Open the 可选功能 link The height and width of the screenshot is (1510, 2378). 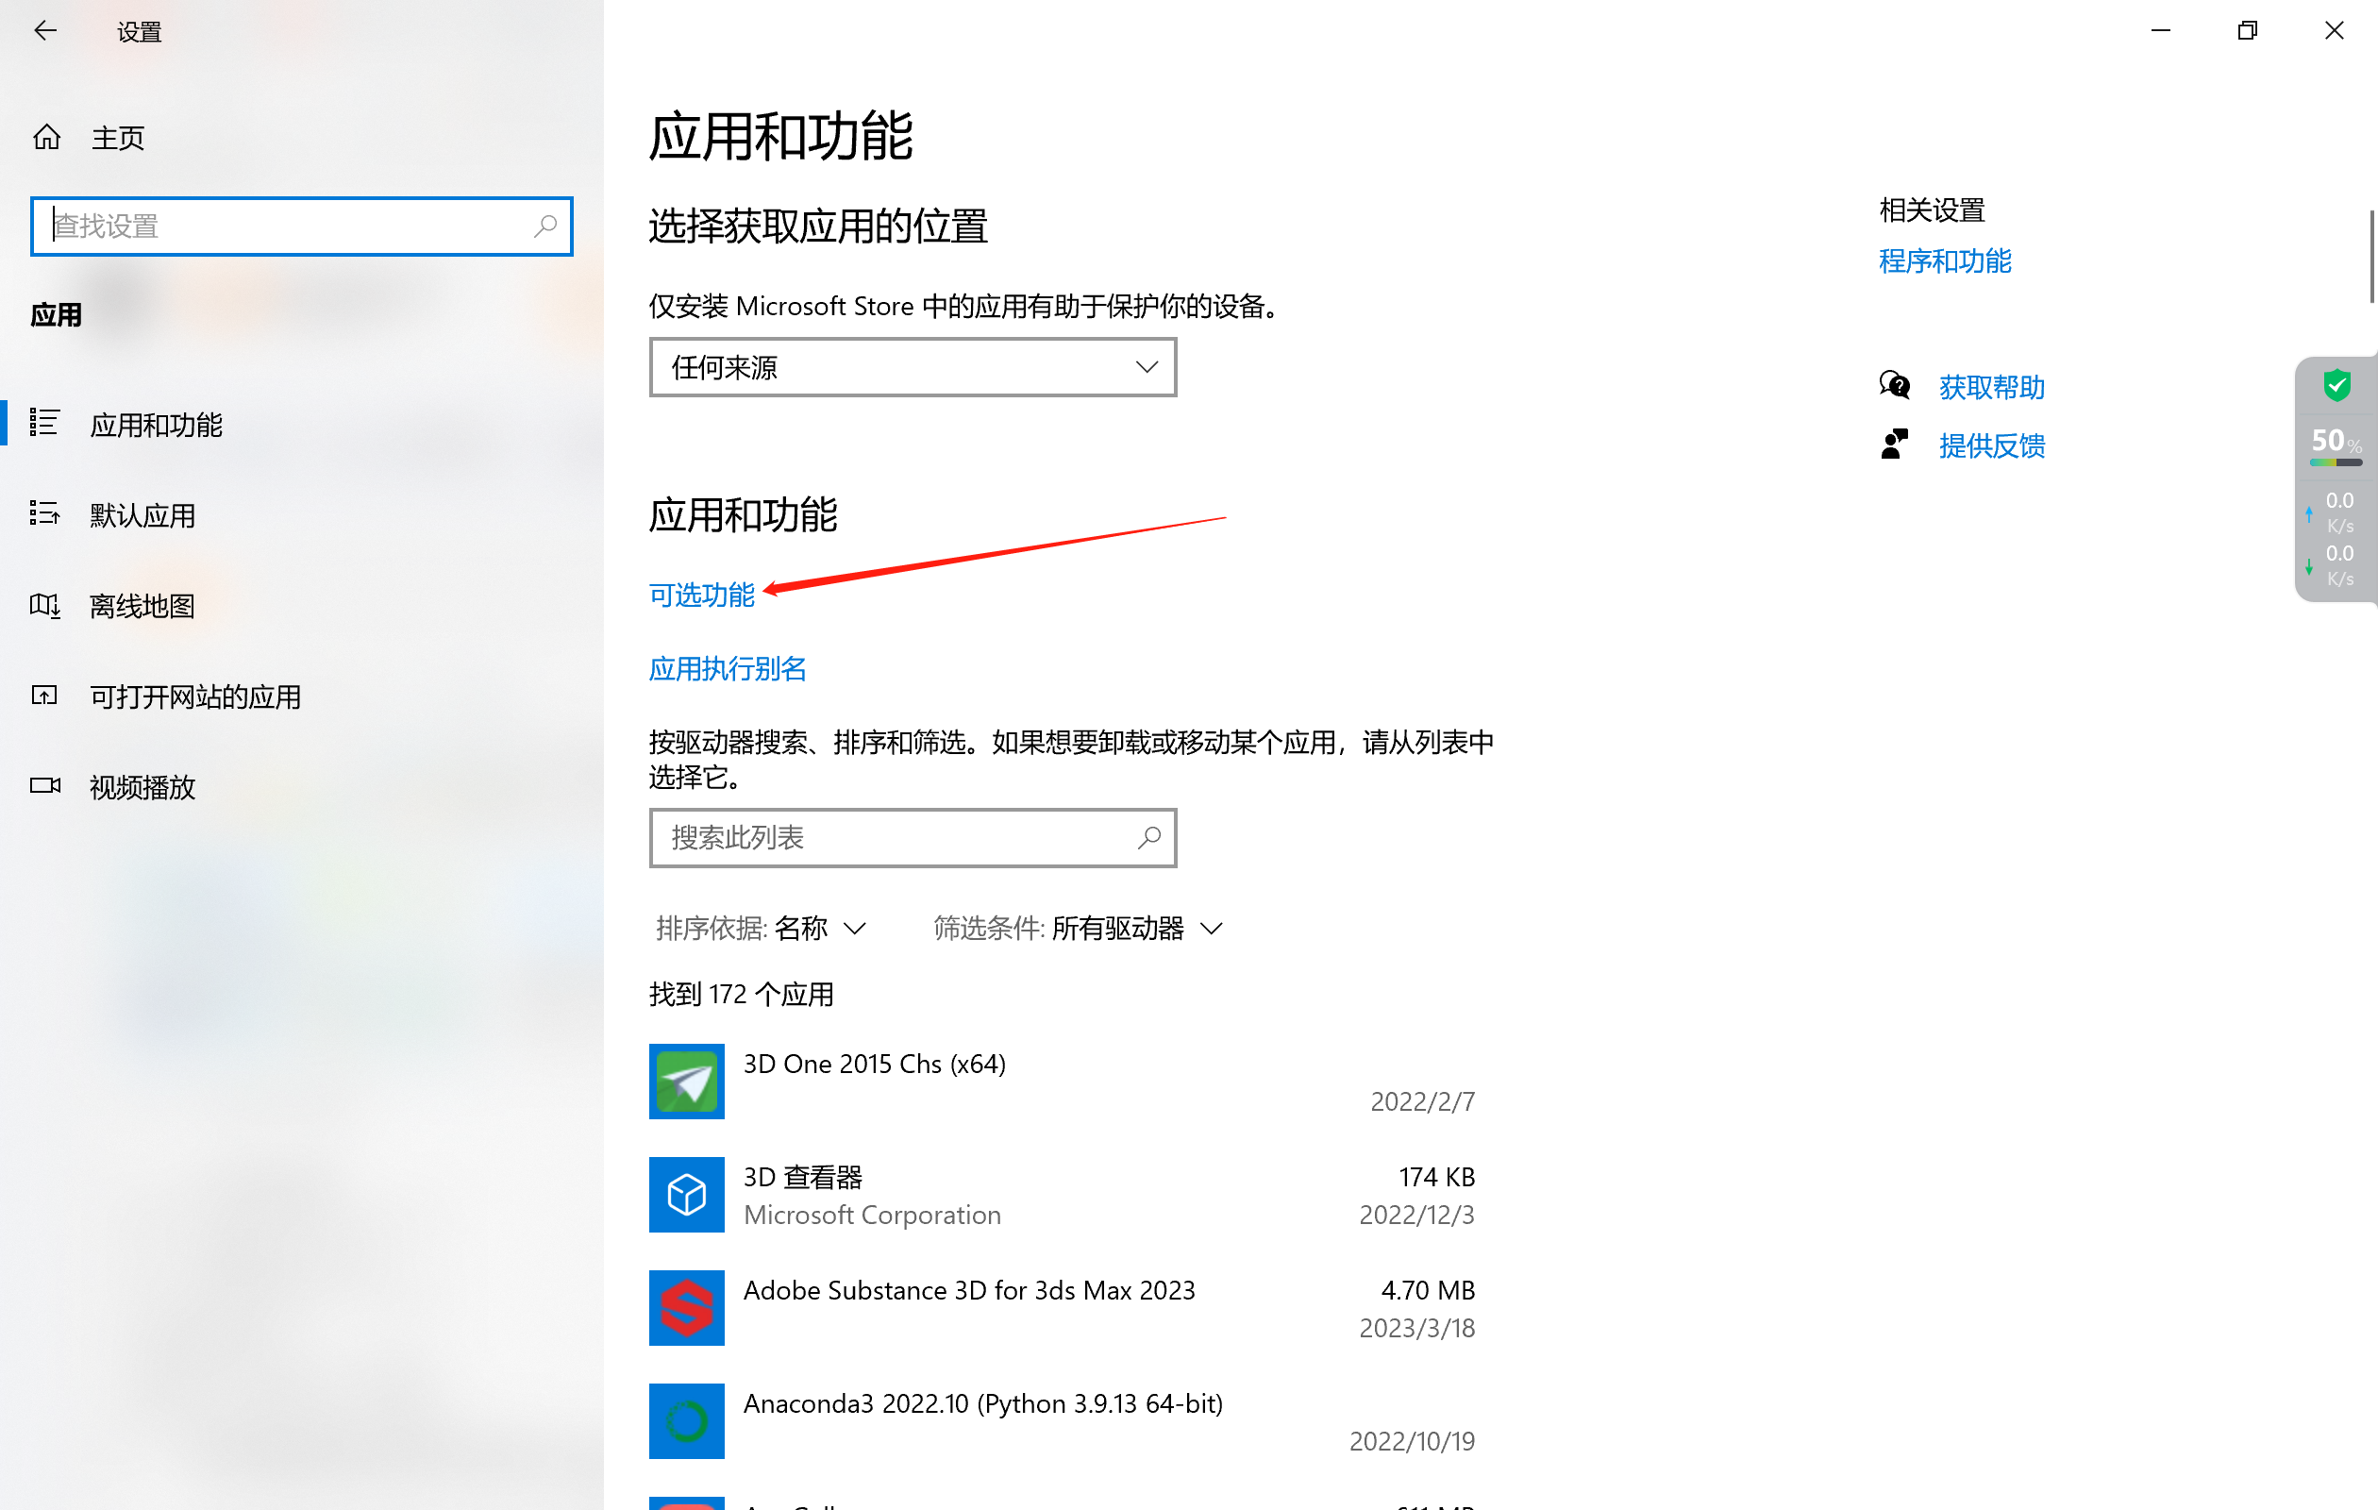[x=701, y=595]
